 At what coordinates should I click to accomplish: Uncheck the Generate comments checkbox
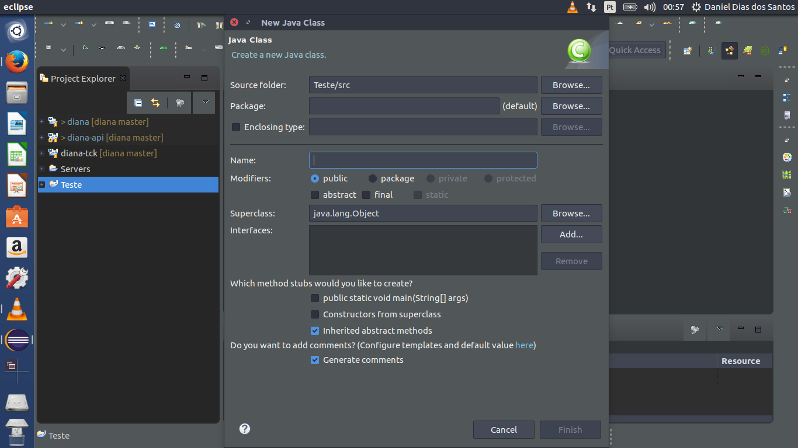click(x=315, y=360)
